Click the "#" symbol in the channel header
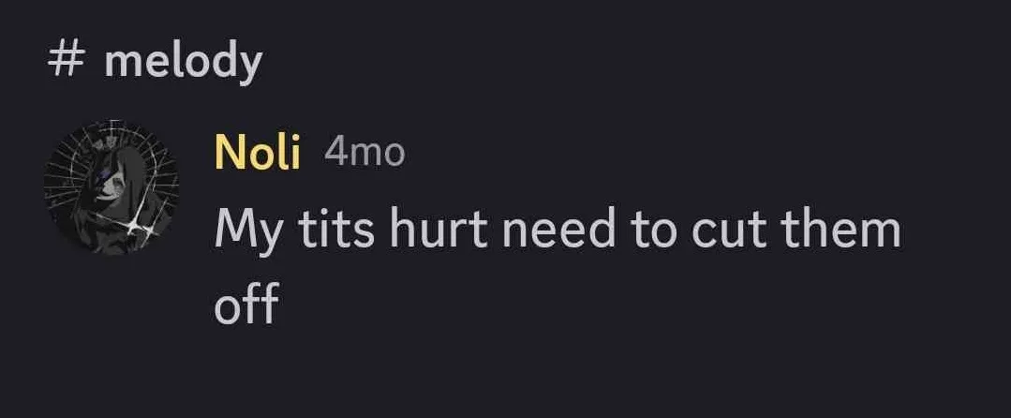The image size is (1011, 418). [66, 62]
